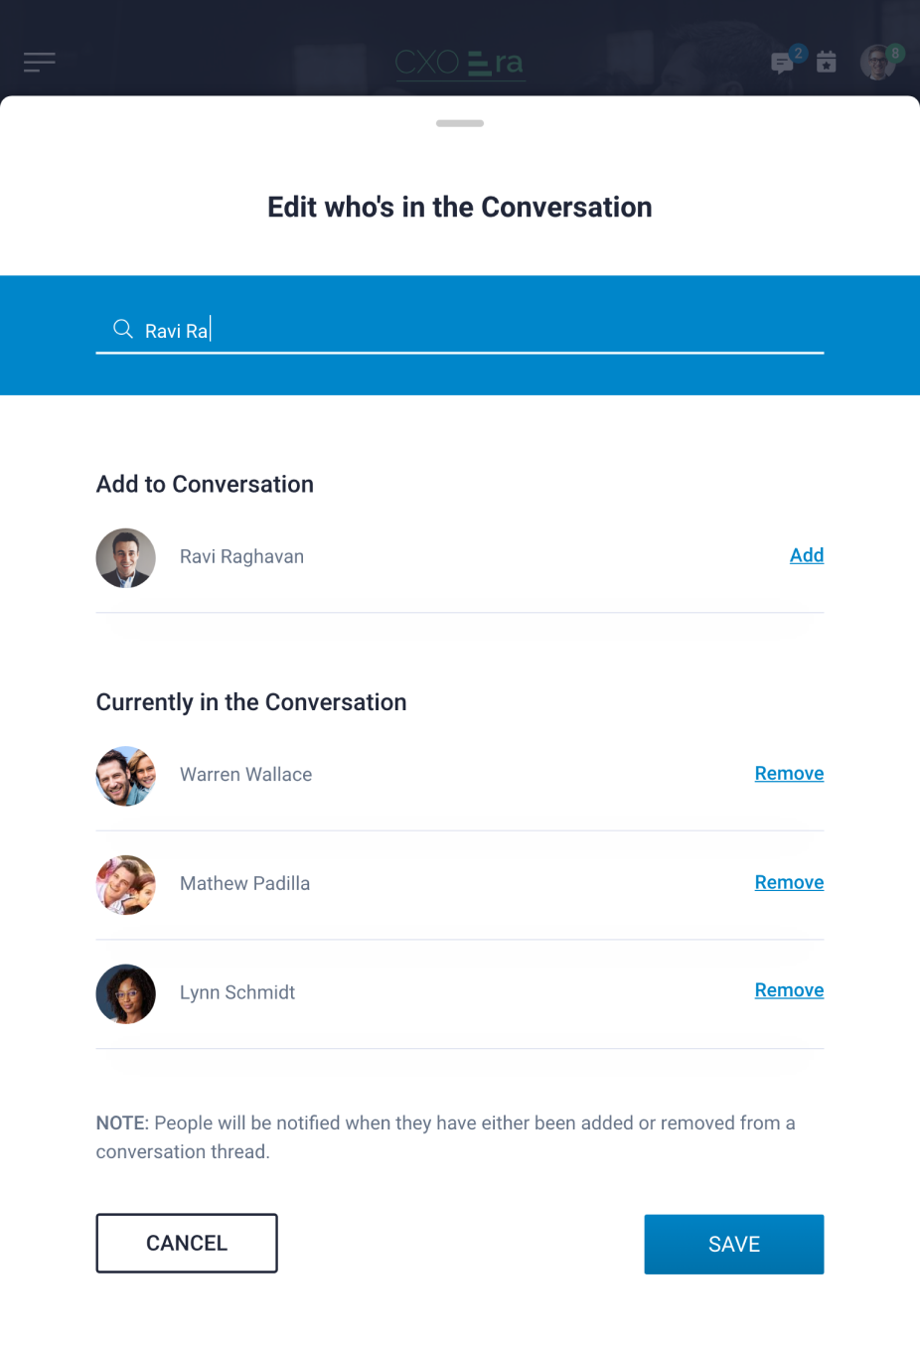
Task: Click Warren Wallace's profile photo
Action: pyautogui.click(x=126, y=776)
